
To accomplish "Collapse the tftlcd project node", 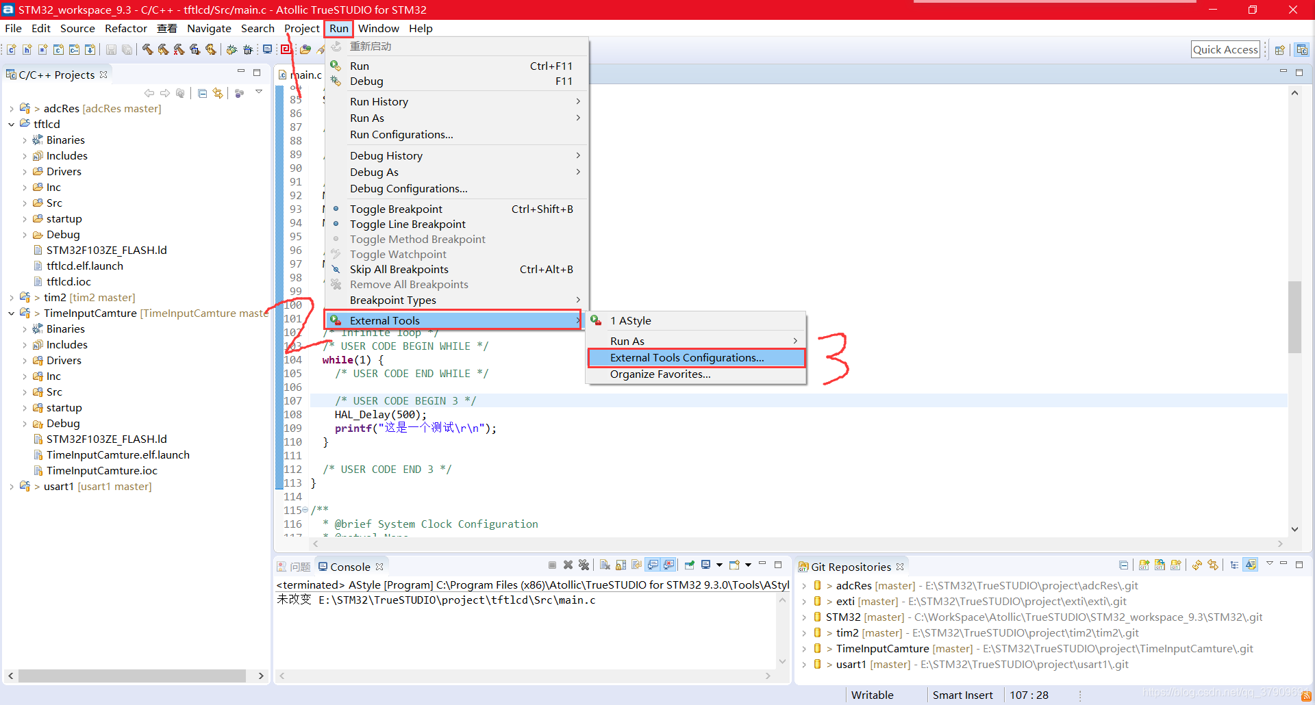I will pyautogui.click(x=12, y=124).
